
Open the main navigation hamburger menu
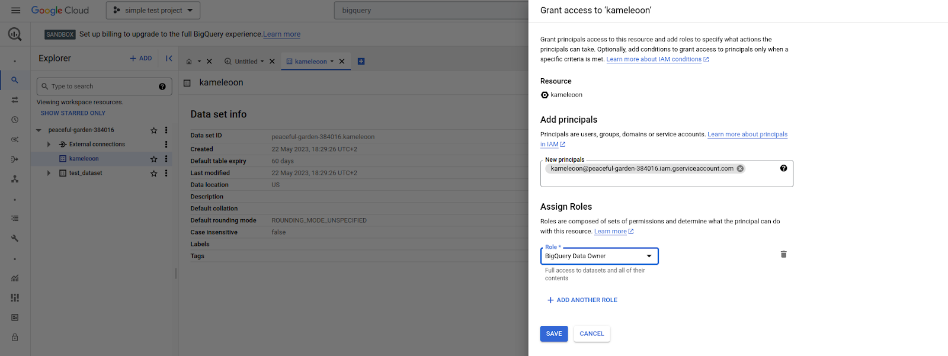[x=16, y=10]
